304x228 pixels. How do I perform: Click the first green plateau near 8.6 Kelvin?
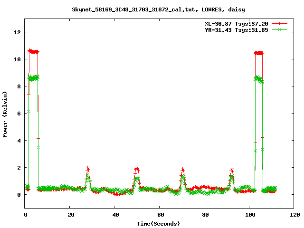click(x=33, y=78)
